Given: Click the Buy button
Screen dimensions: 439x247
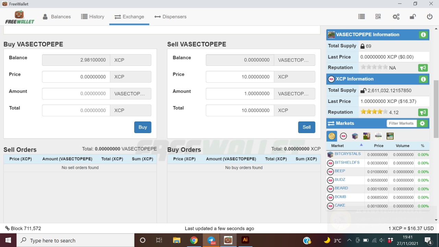Looking at the screenshot, I should (143, 127).
